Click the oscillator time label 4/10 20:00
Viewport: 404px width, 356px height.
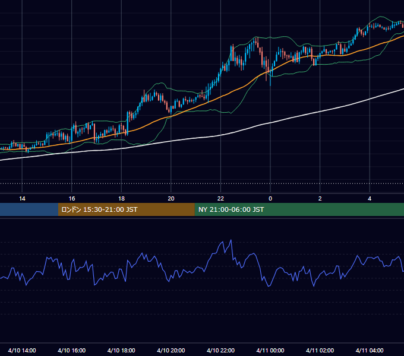point(171,350)
